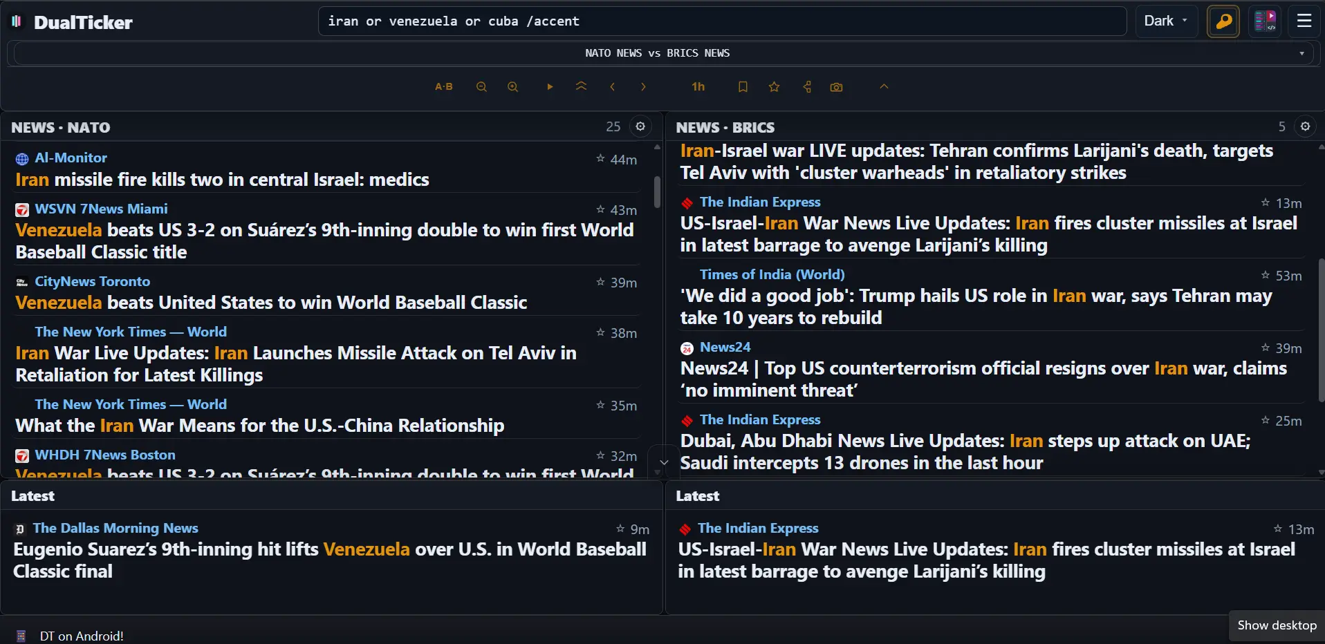1325x644 pixels.
Task: Open the WHDH 7News Boston source link
Action: [105, 455]
